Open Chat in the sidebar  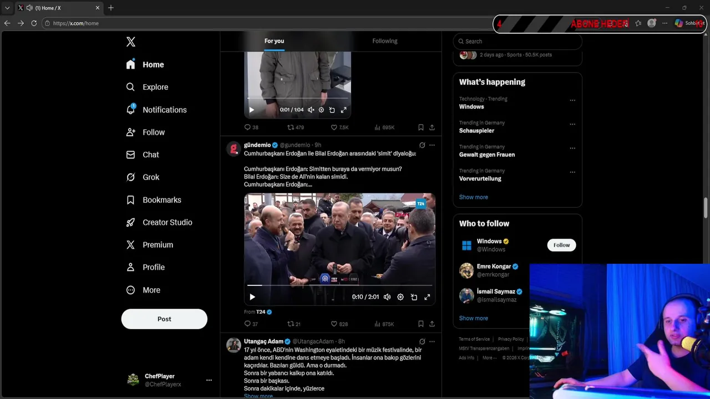143,155
